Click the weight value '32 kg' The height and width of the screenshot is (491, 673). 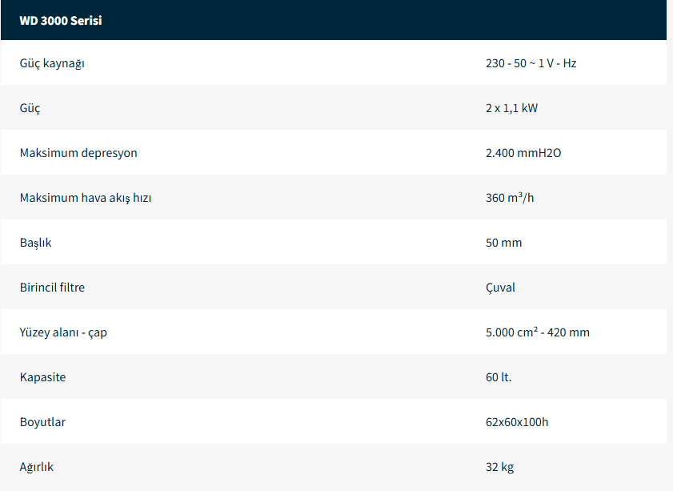coord(500,467)
